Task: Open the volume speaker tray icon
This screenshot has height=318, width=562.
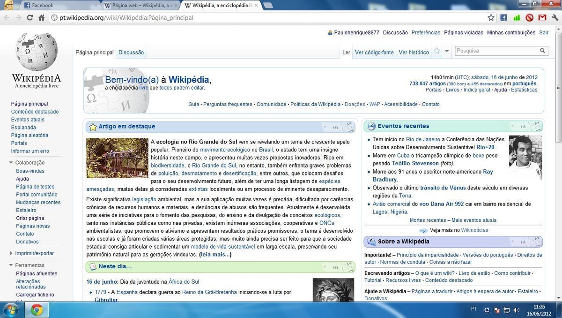Action: coord(517,310)
